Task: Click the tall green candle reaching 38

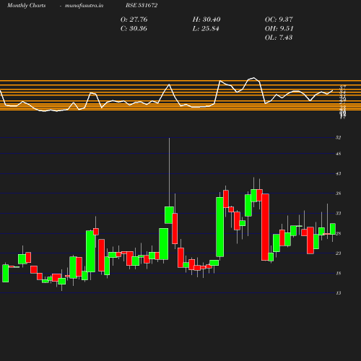Action: pyautogui.click(x=219, y=227)
